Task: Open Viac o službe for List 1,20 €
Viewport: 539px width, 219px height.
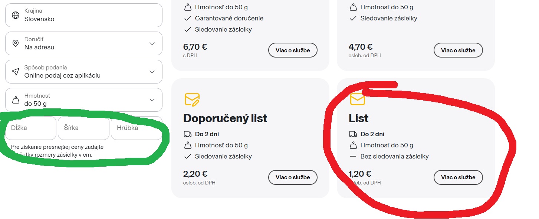Action: point(458,177)
